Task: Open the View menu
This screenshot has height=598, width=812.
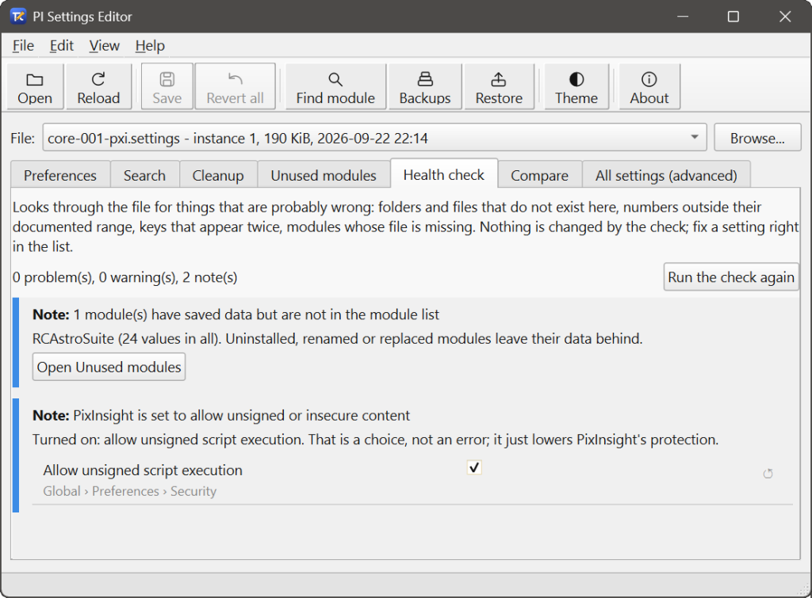Action: point(104,45)
